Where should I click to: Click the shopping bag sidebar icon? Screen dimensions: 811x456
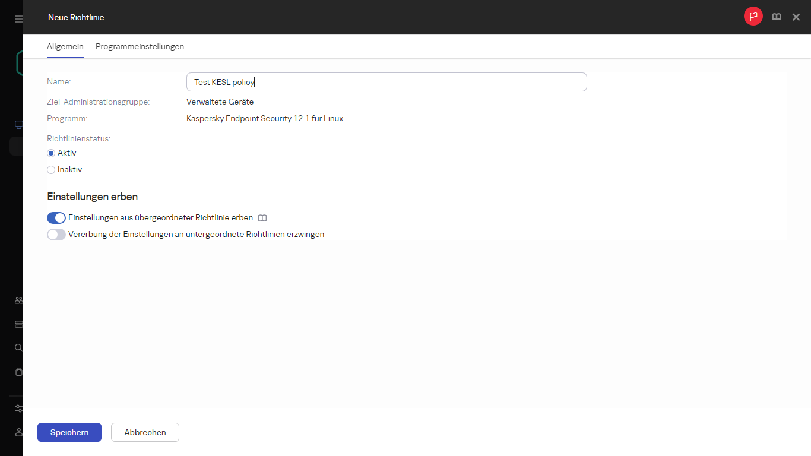coord(18,372)
